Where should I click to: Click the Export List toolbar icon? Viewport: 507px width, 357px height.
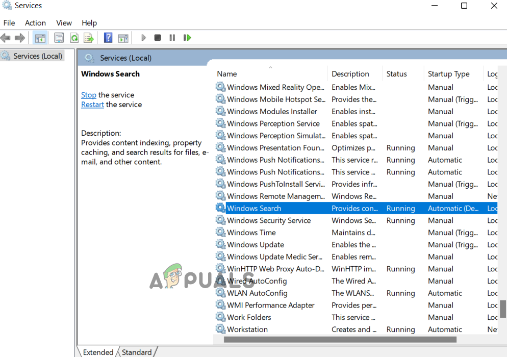pyautogui.click(x=89, y=38)
